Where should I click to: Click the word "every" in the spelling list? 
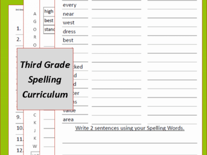click(x=69, y=5)
